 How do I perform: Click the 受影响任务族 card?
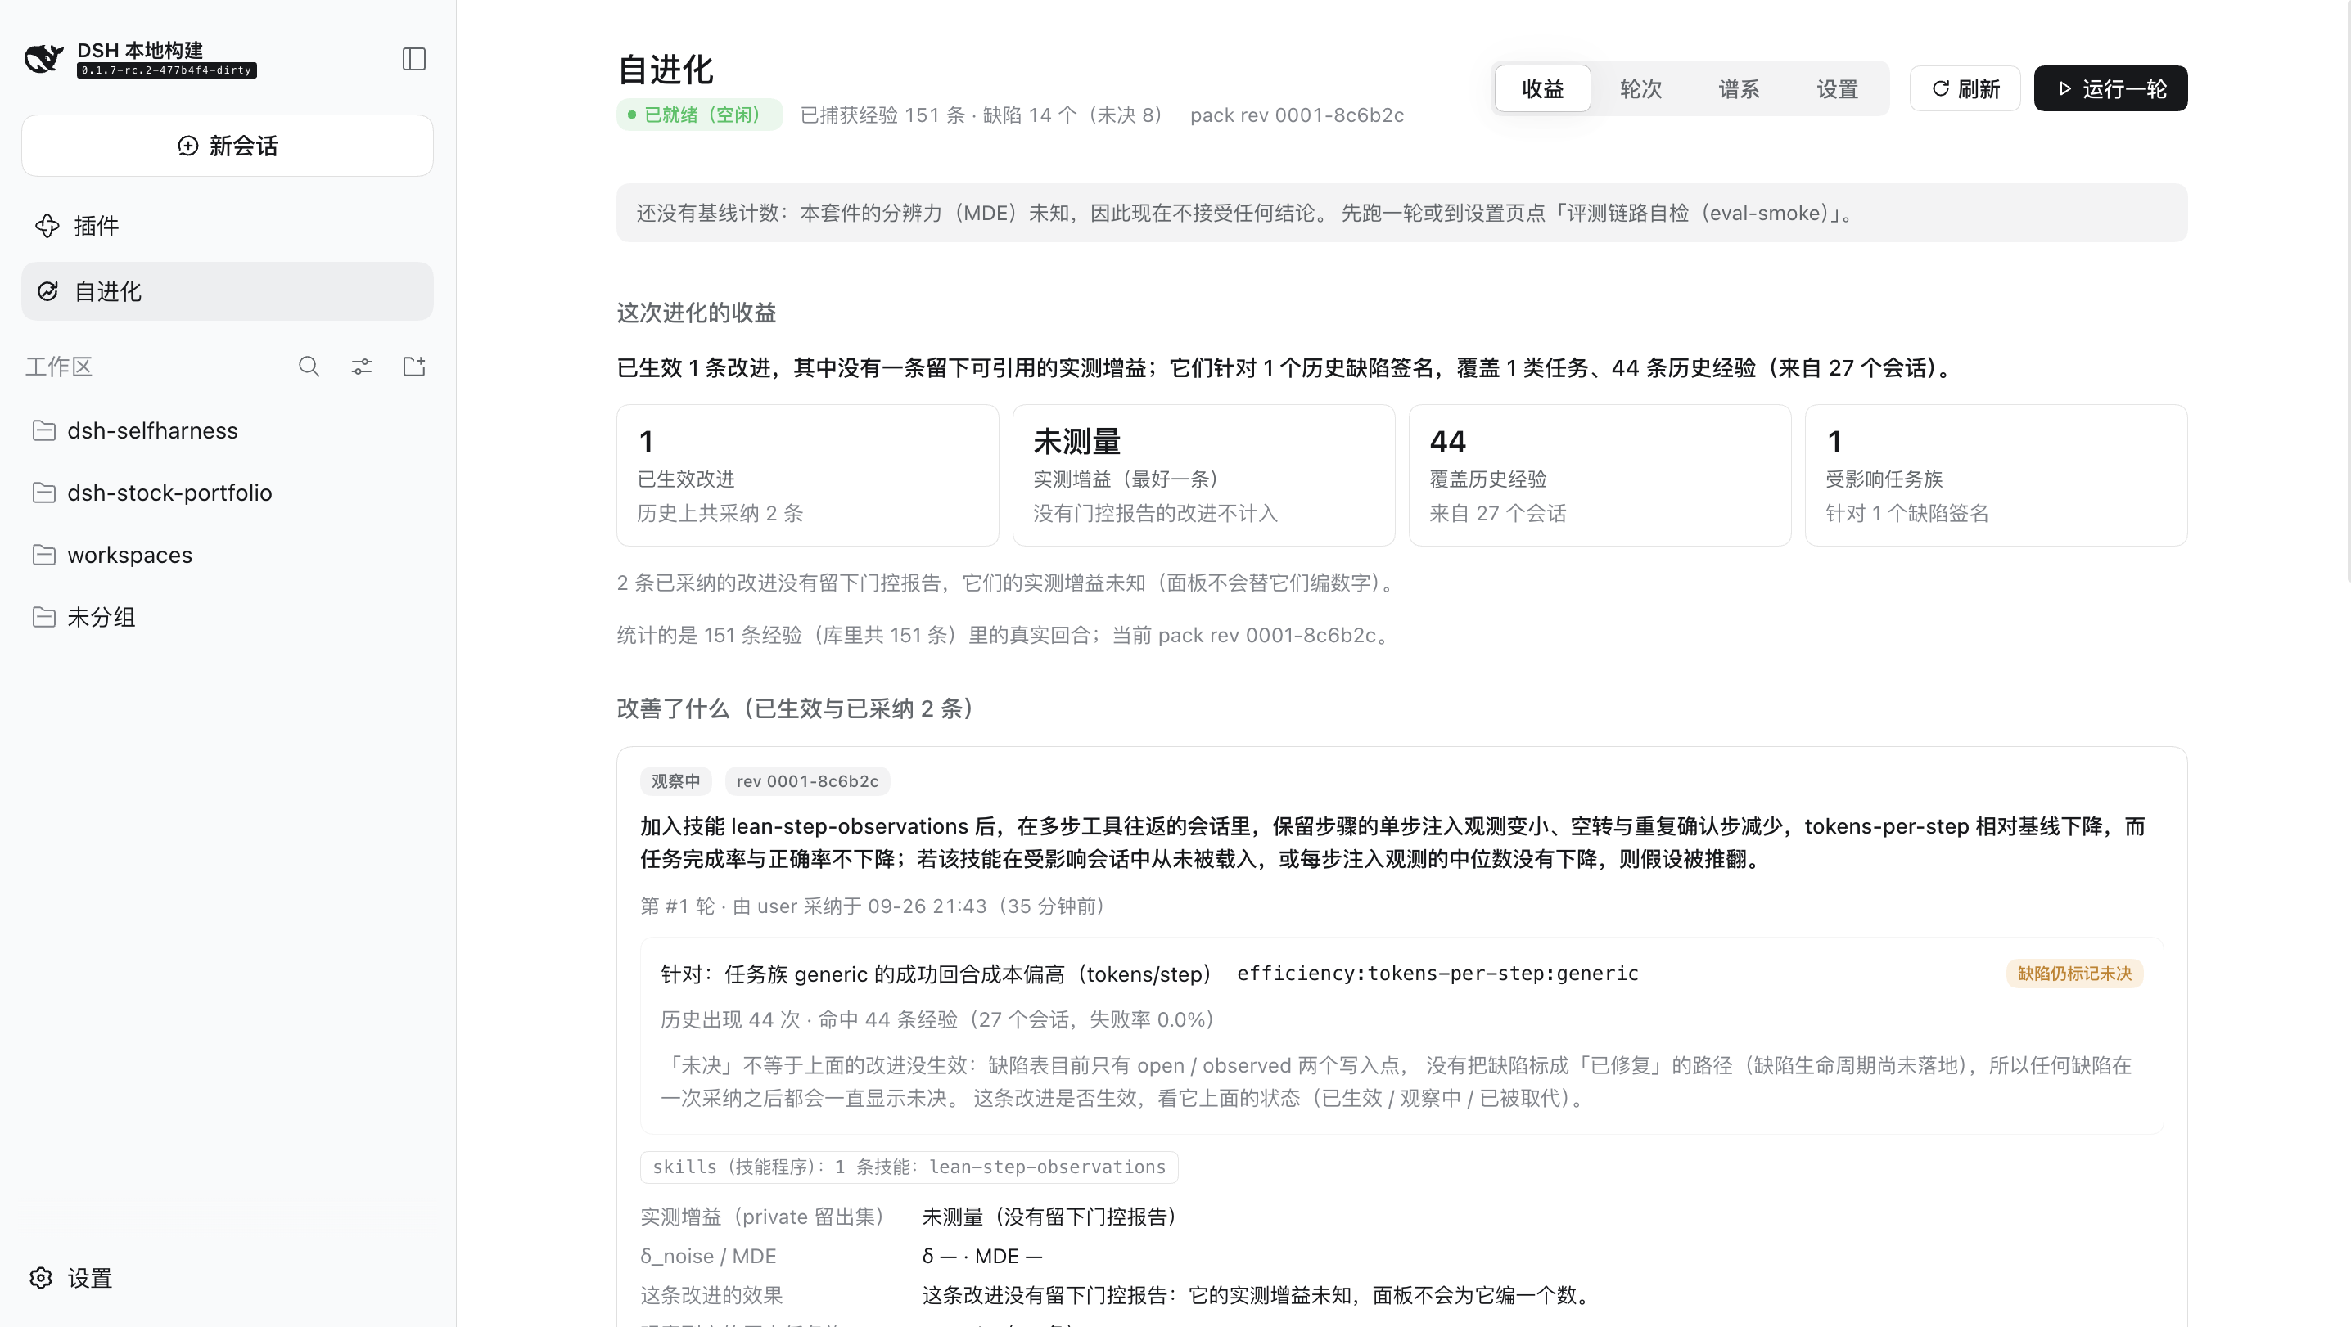(x=1996, y=475)
